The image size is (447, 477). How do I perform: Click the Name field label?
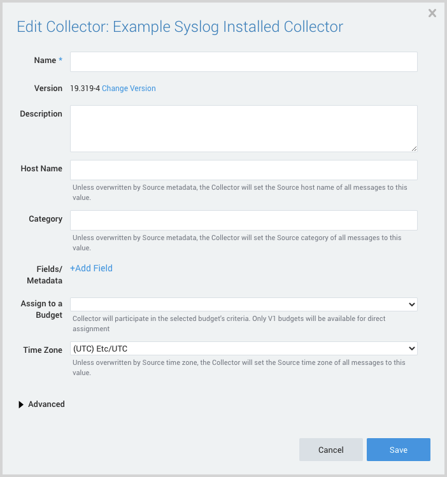click(x=45, y=60)
